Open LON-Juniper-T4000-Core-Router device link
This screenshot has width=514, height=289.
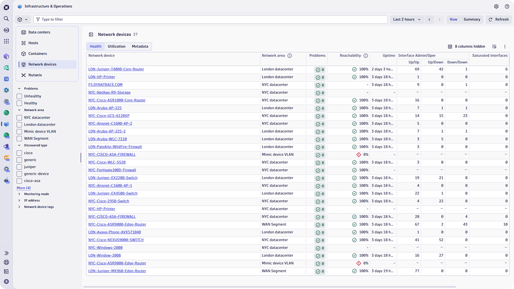116,69
